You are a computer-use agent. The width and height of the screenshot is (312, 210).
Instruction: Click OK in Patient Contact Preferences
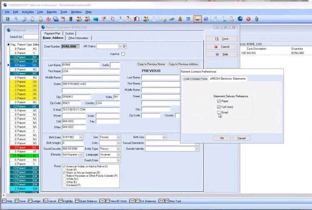click(222, 138)
